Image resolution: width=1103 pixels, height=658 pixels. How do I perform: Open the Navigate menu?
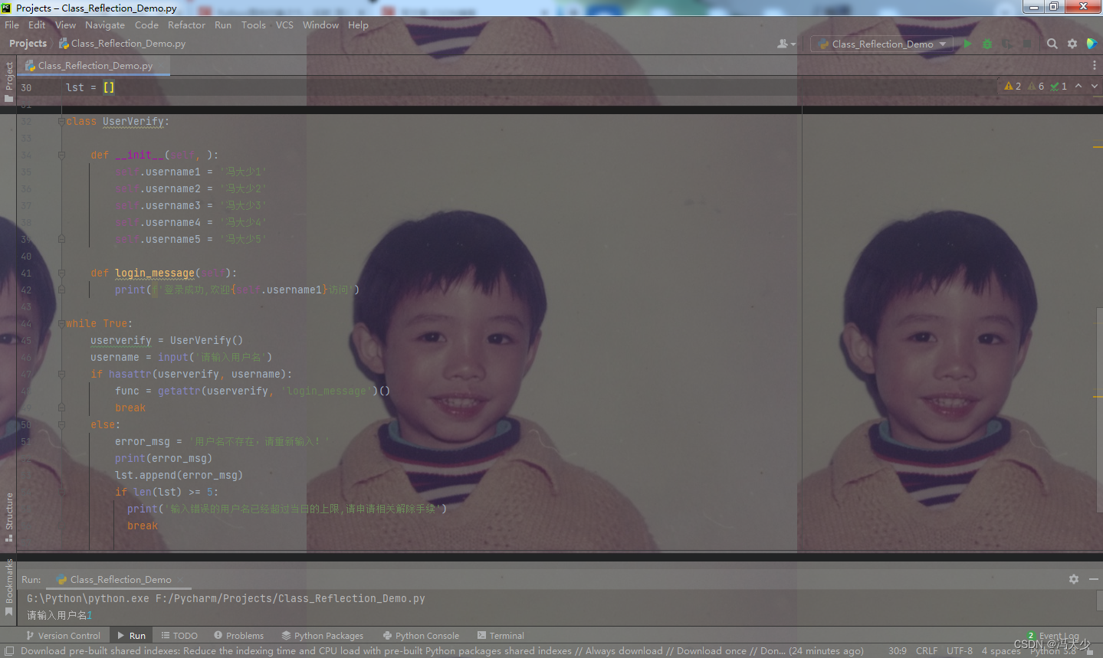[x=105, y=25]
